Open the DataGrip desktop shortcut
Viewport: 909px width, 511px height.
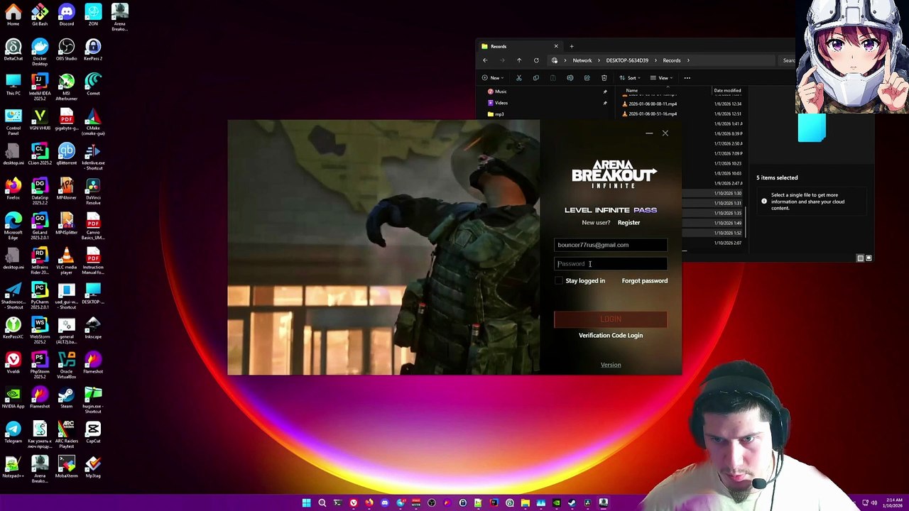point(40,192)
